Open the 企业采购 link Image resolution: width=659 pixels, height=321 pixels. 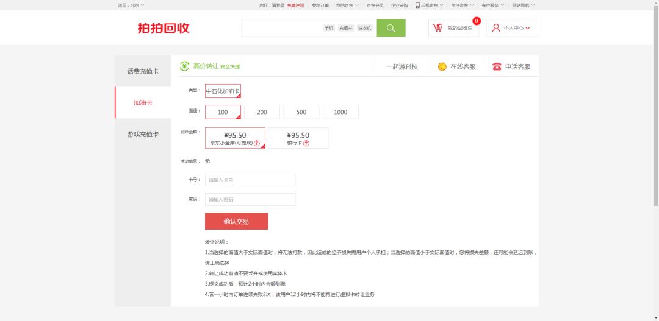pyautogui.click(x=399, y=5)
